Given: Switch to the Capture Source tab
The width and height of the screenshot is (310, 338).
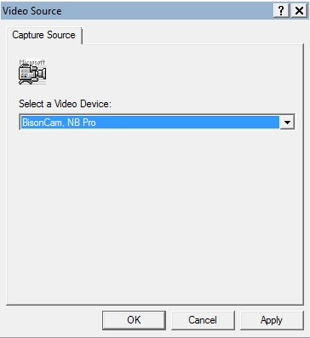Looking at the screenshot, I should [44, 35].
